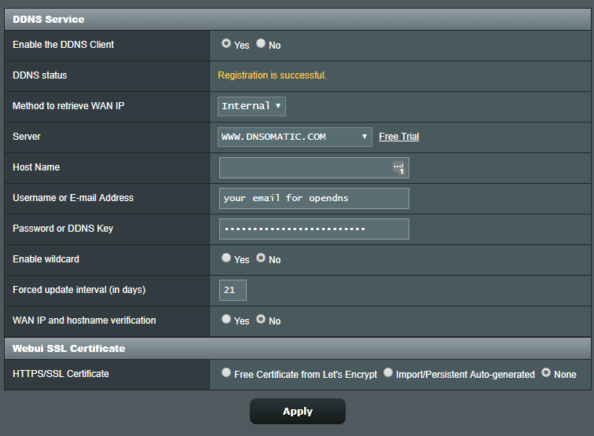Screen dimensions: 594x436
Task: Click the Webui SSL Certificate section header
Action: 69,348
